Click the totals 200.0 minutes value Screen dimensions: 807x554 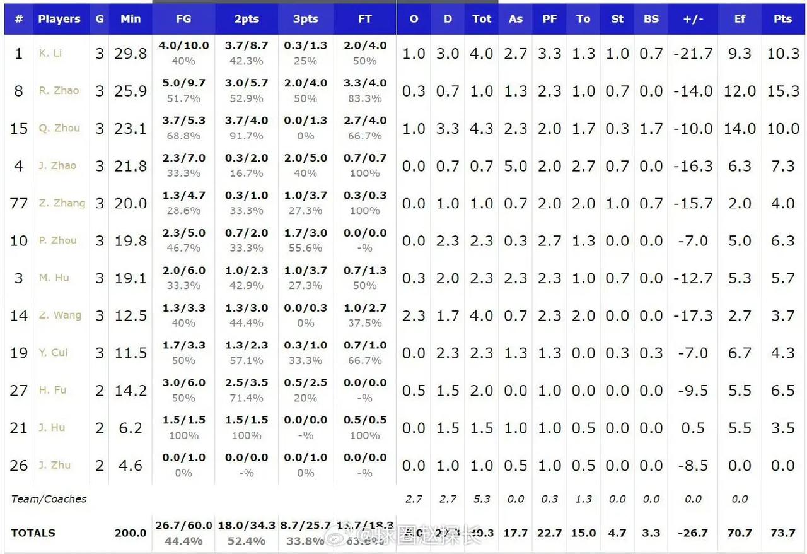131,533
